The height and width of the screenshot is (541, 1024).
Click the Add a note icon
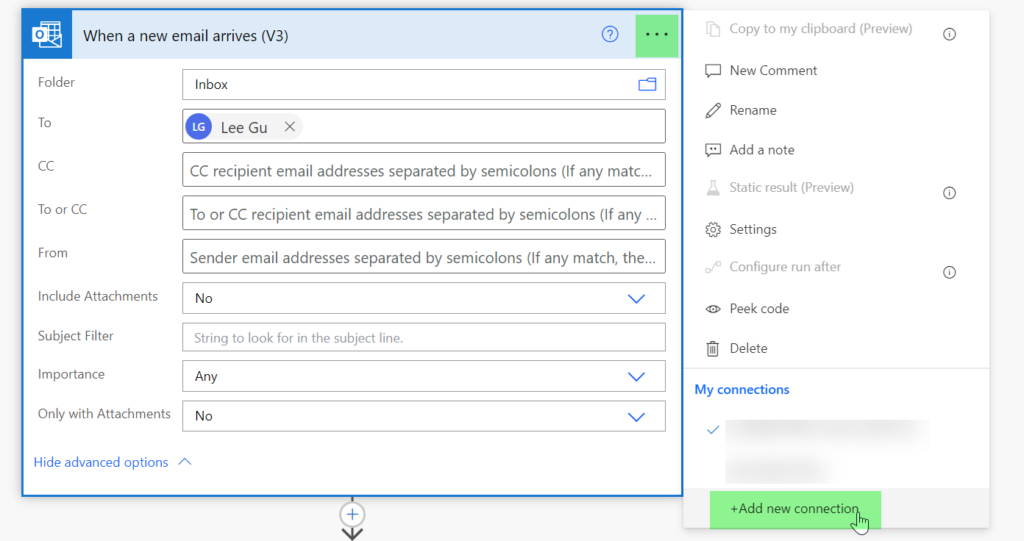tap(712, 150)
